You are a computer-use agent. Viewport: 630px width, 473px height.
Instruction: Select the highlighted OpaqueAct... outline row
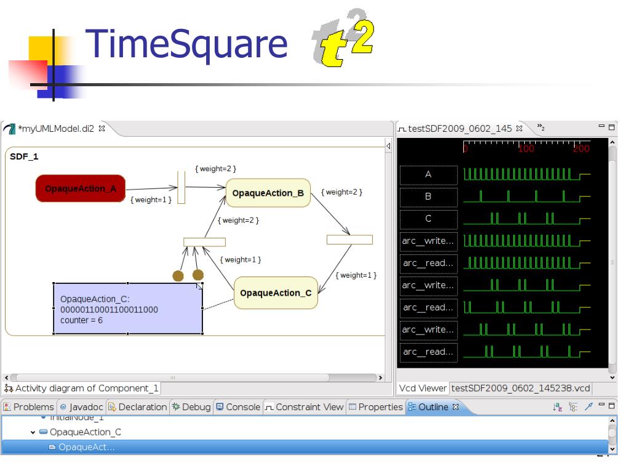pyautogui.click(x=305, y=447)
